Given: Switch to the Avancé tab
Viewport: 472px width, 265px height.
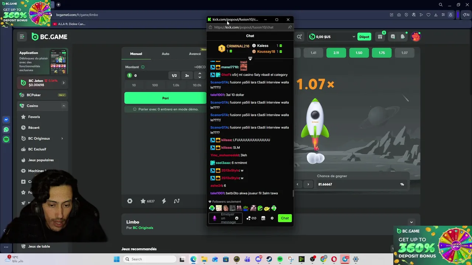Looking at the screenshot, I should 195,54.
